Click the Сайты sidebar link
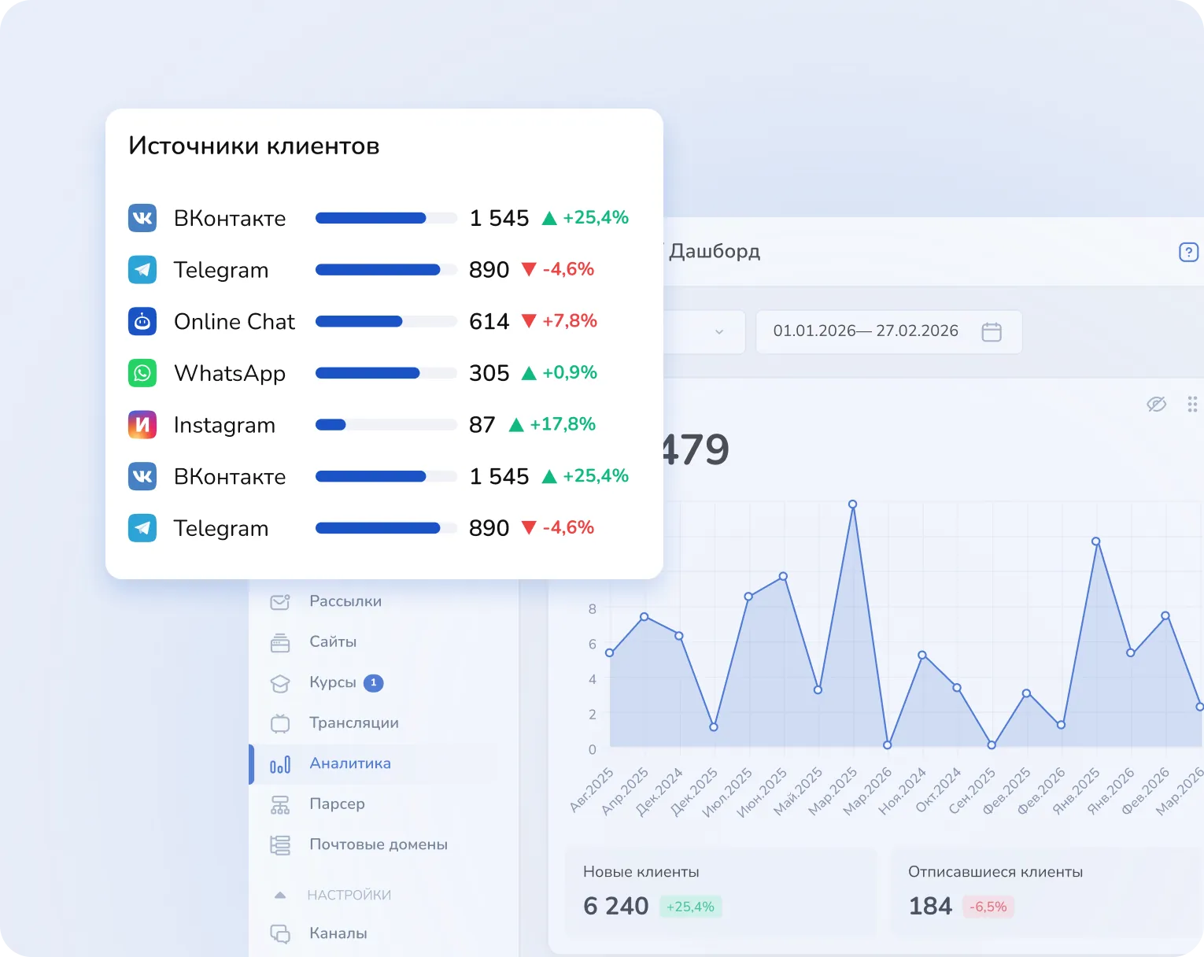 333,642
